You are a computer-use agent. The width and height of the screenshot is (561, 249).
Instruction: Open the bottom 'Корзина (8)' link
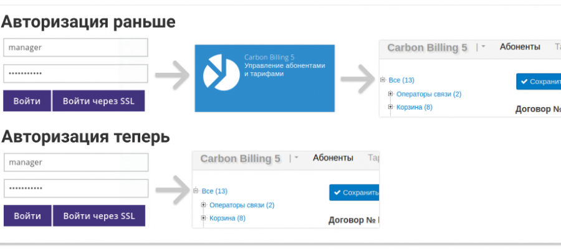click(x=227, y=218)
